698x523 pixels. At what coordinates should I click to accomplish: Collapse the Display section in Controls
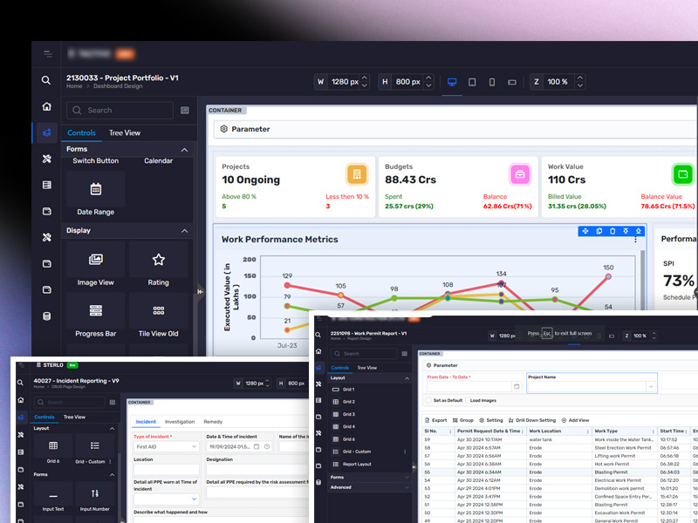tap(184, 231)
